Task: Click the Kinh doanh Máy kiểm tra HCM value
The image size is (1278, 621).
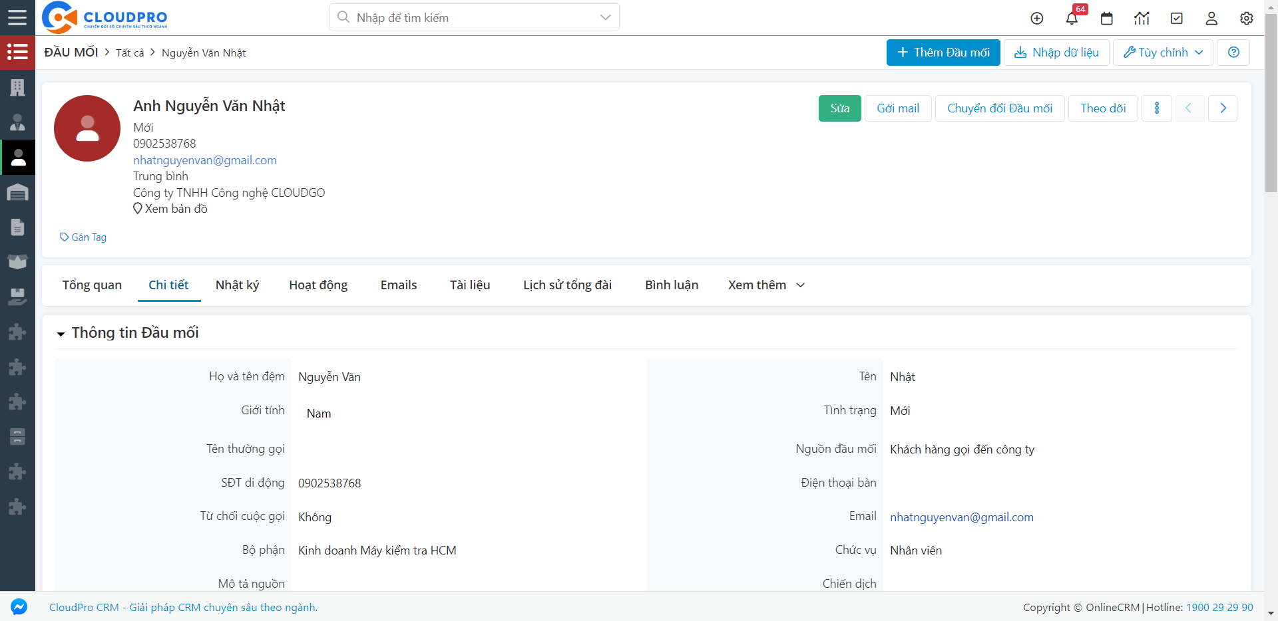Action: [x=377, y=551]
